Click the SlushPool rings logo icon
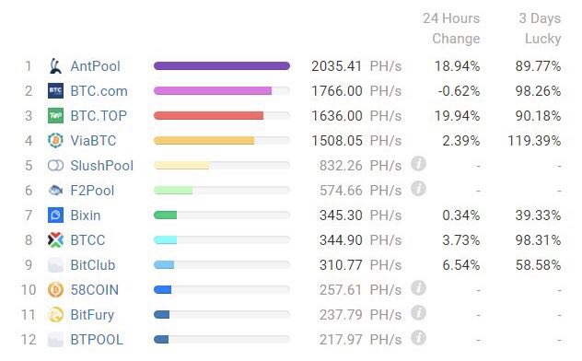 click(55, 166)
